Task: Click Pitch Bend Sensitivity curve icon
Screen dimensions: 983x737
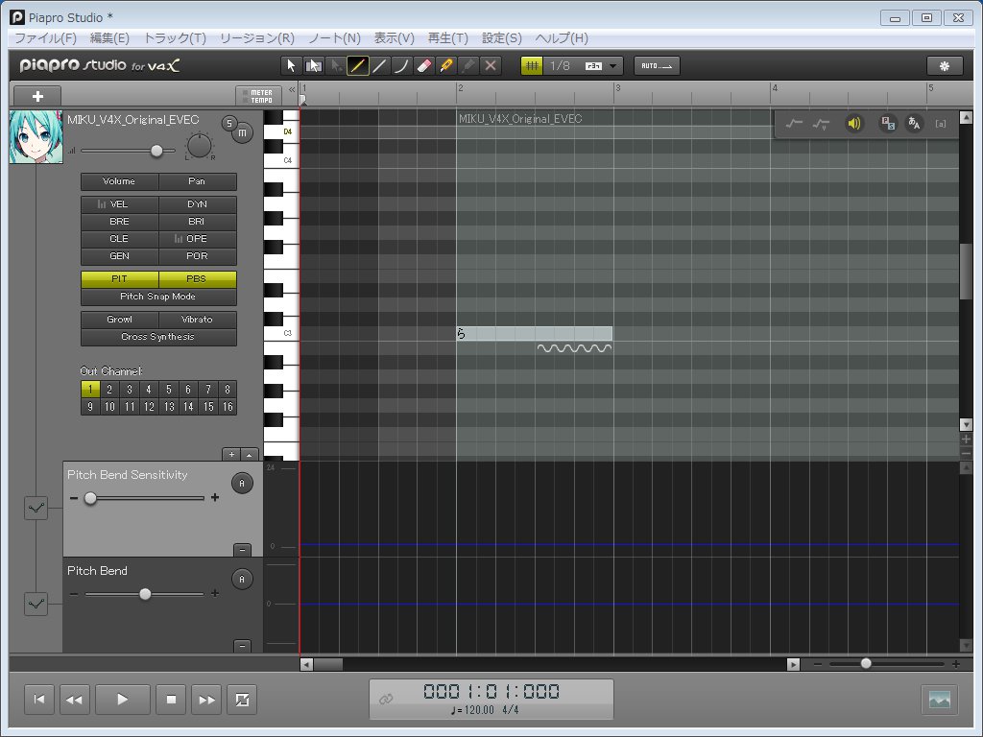Action: click(36, 509)
